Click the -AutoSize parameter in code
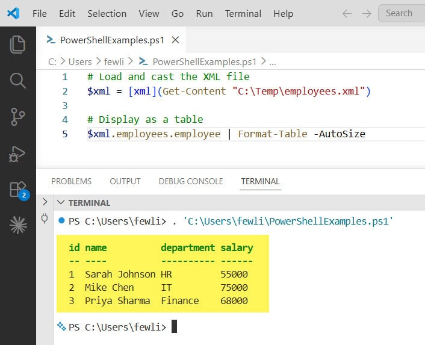Image resolution: width=425 pixels, height=345 pixels. tap(340, 134)
